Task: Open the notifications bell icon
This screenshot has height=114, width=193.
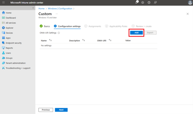Action: tap(136, 2)
